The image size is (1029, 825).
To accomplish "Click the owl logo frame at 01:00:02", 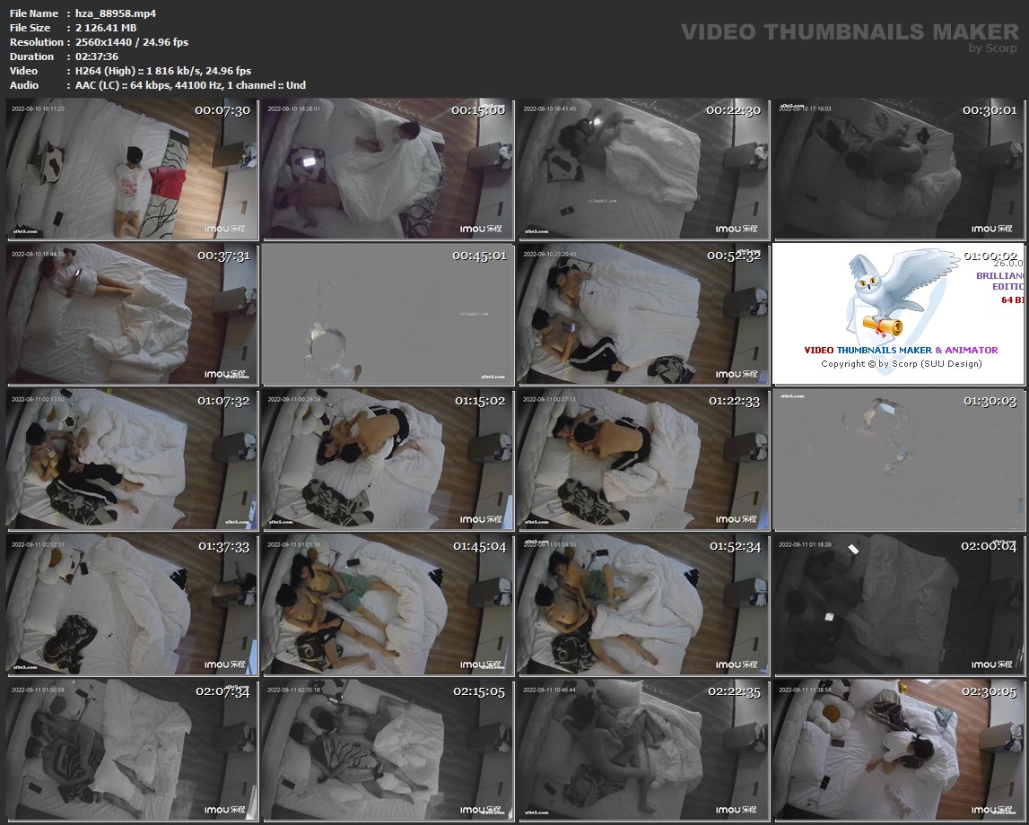I will pos(899,314).
